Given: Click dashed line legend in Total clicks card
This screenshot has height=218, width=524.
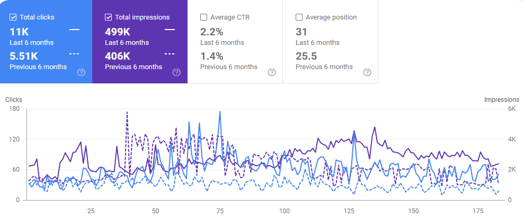Looking at the screenshot, I should [x=74, y=54].
